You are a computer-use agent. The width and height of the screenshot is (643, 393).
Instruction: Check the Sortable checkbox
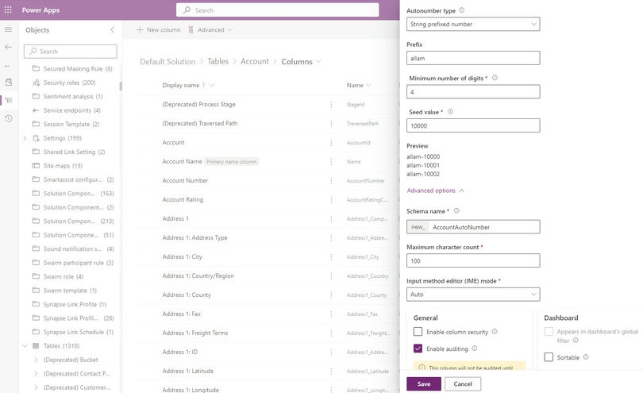tap(549, 357)
